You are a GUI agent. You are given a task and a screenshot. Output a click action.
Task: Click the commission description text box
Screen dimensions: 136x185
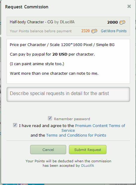(x=68, y=61)
